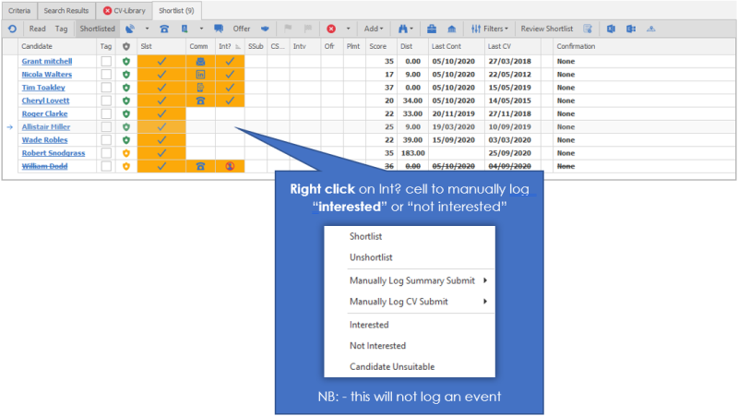Tick the Tag checkbox for Wade Robles
The image size is (738, 416).
coord(106,140)
